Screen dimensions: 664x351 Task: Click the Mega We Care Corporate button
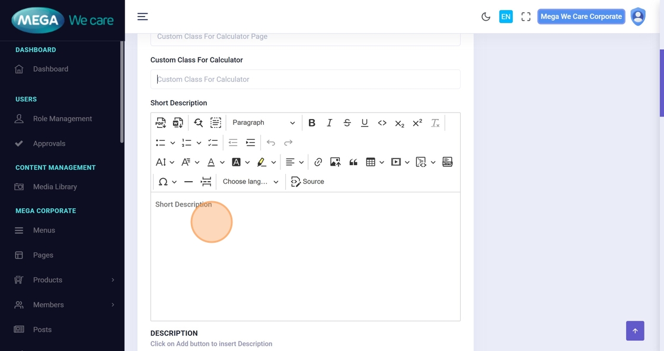click(x=581, y=17)
